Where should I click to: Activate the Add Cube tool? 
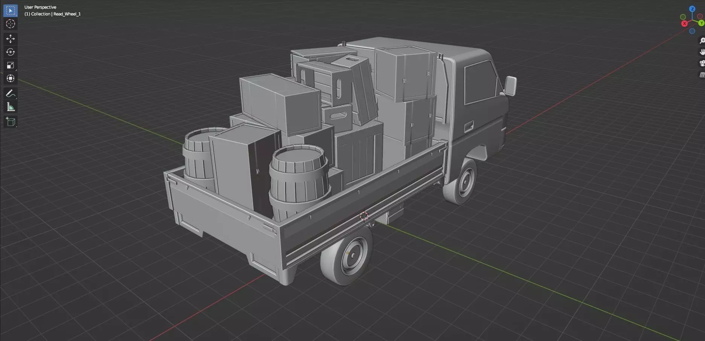(x=11, y=122)
